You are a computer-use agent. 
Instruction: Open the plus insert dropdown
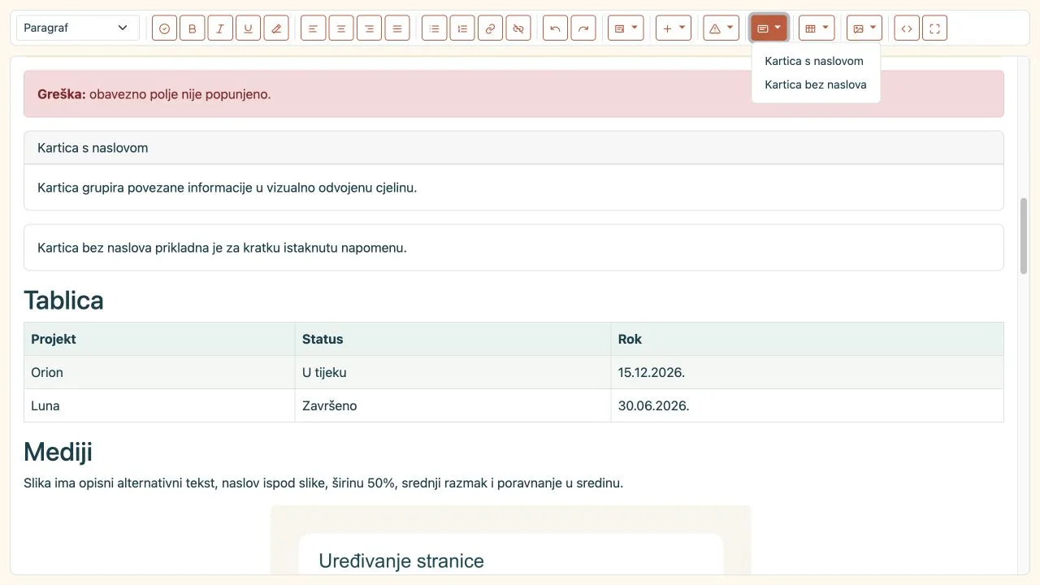coord(674,28)
